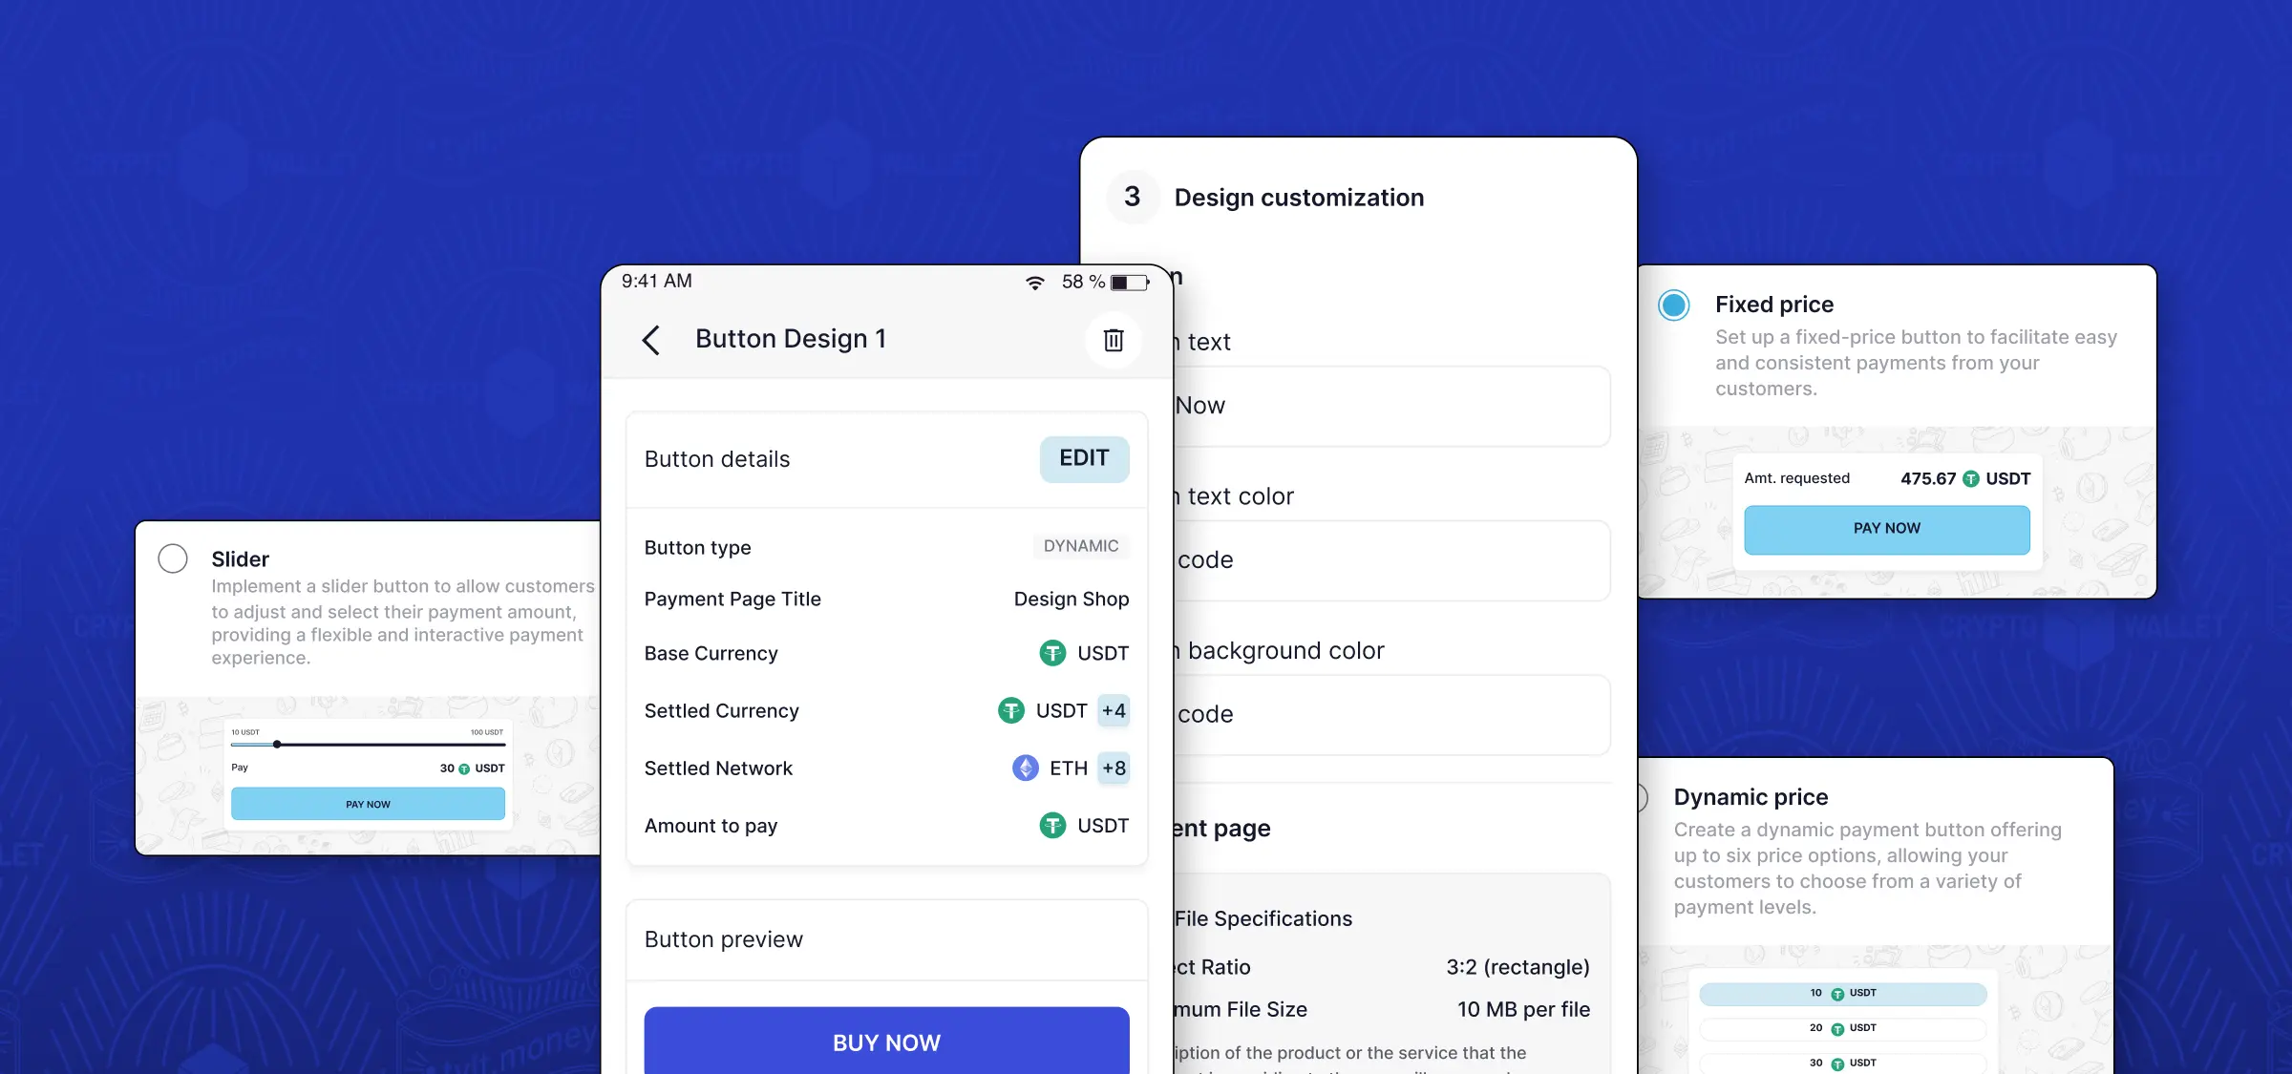
Task: Tap the ETH network icon for Settled Network
Action: point(1025,768)
